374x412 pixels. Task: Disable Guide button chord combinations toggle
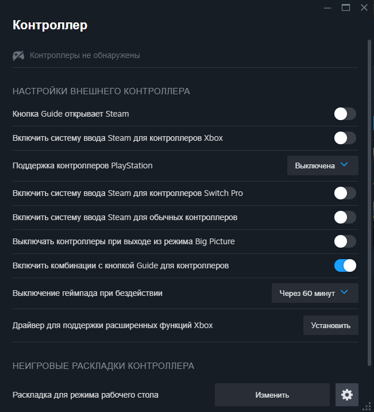pyautogui.click(x=345, y=265)
